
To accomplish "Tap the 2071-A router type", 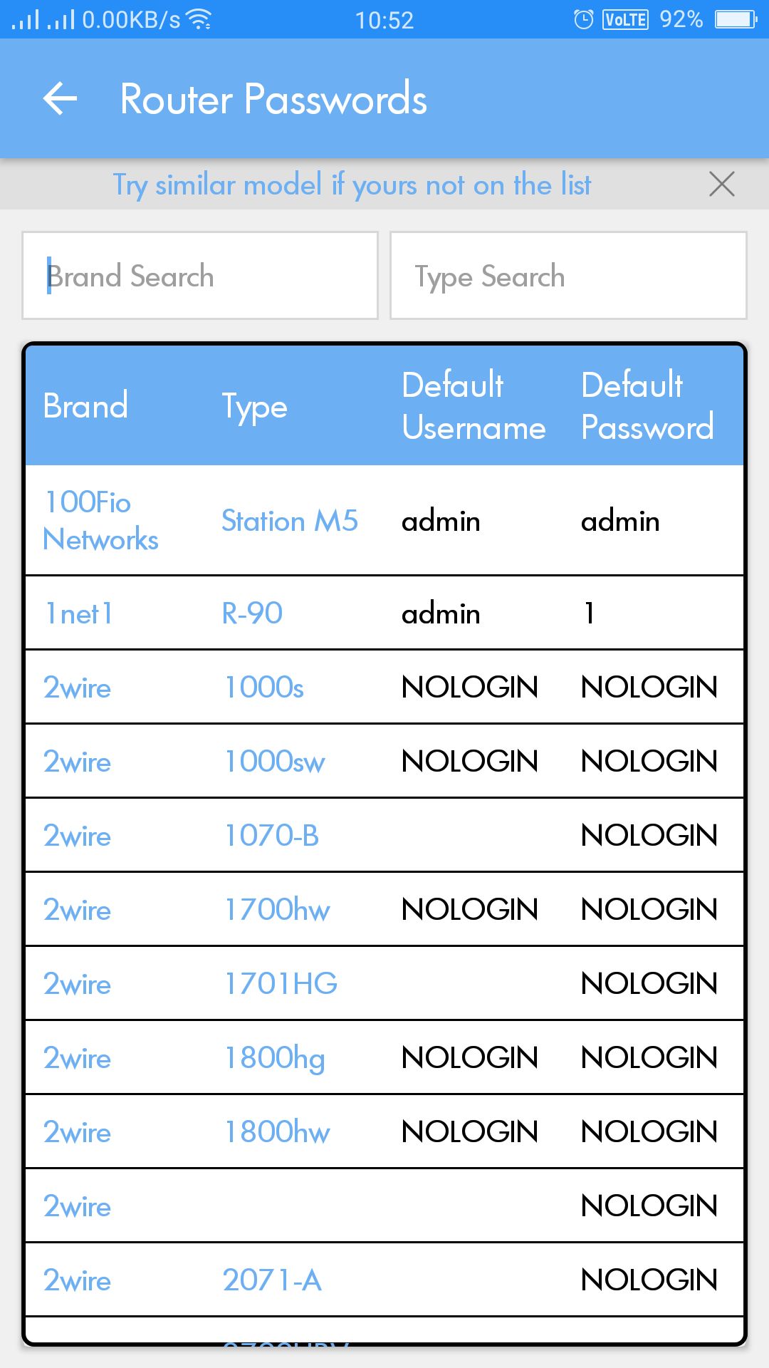I will pyautogui.click(x=272, y=1280).
